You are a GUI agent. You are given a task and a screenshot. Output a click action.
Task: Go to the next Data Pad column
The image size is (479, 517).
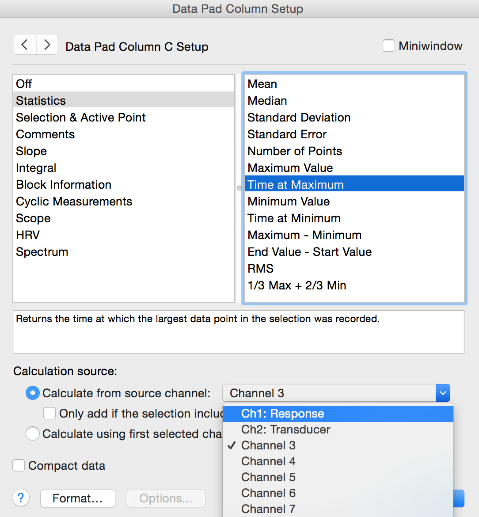pyautogui.click(x=47, y=45)
